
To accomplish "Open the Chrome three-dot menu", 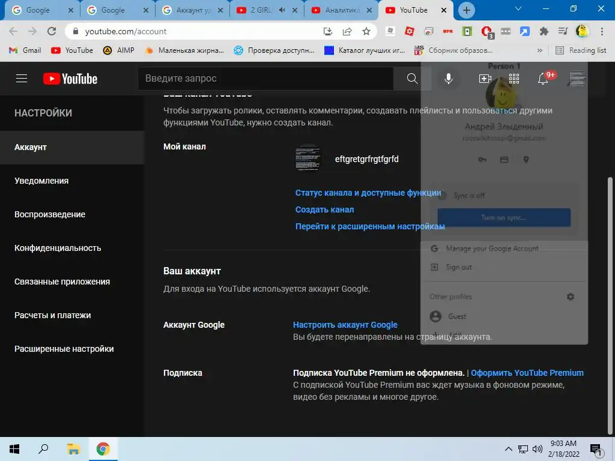I will tap(602, 31).
